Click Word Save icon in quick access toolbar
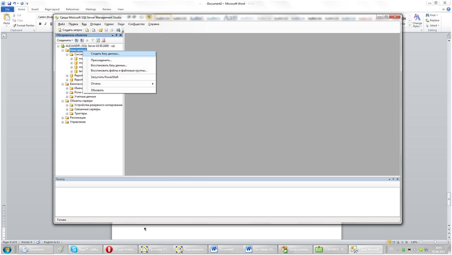Image resolution: width=452 pixels, height=255 pixels. pos(9,4)
